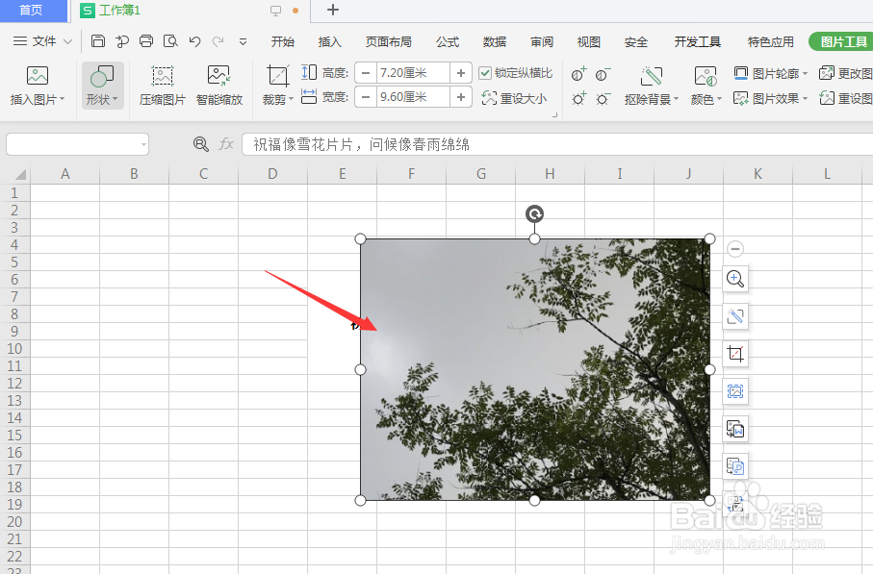Expand quick access toolbar customize arrow
The height and width of the screenshot is (574, 873).
pos(243,41)
